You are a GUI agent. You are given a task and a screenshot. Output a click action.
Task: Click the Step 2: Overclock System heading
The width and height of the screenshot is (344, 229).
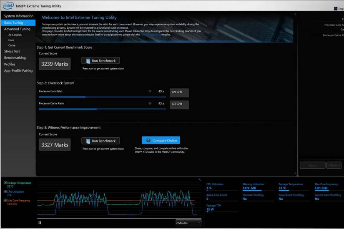pyautogui.click(x=55, y=83)
